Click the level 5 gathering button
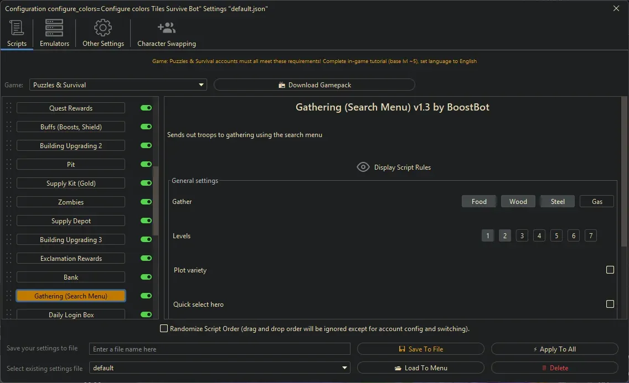The height and width of the screenshot is (383, 629). tap(556, 235)
